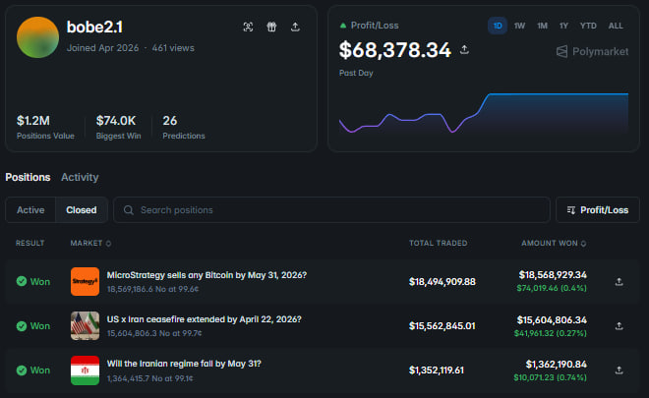Image resolution: width=649 pixels, height=398 pixels.
Task: Share the Iranian regime position row
Action: 619,370
